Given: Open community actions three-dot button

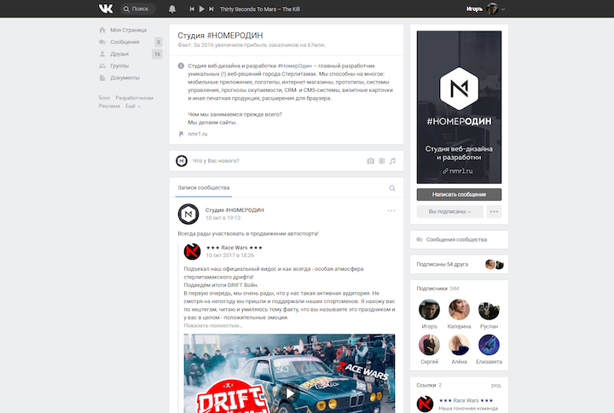Looking at the screenshot, I should click(494, 211).
